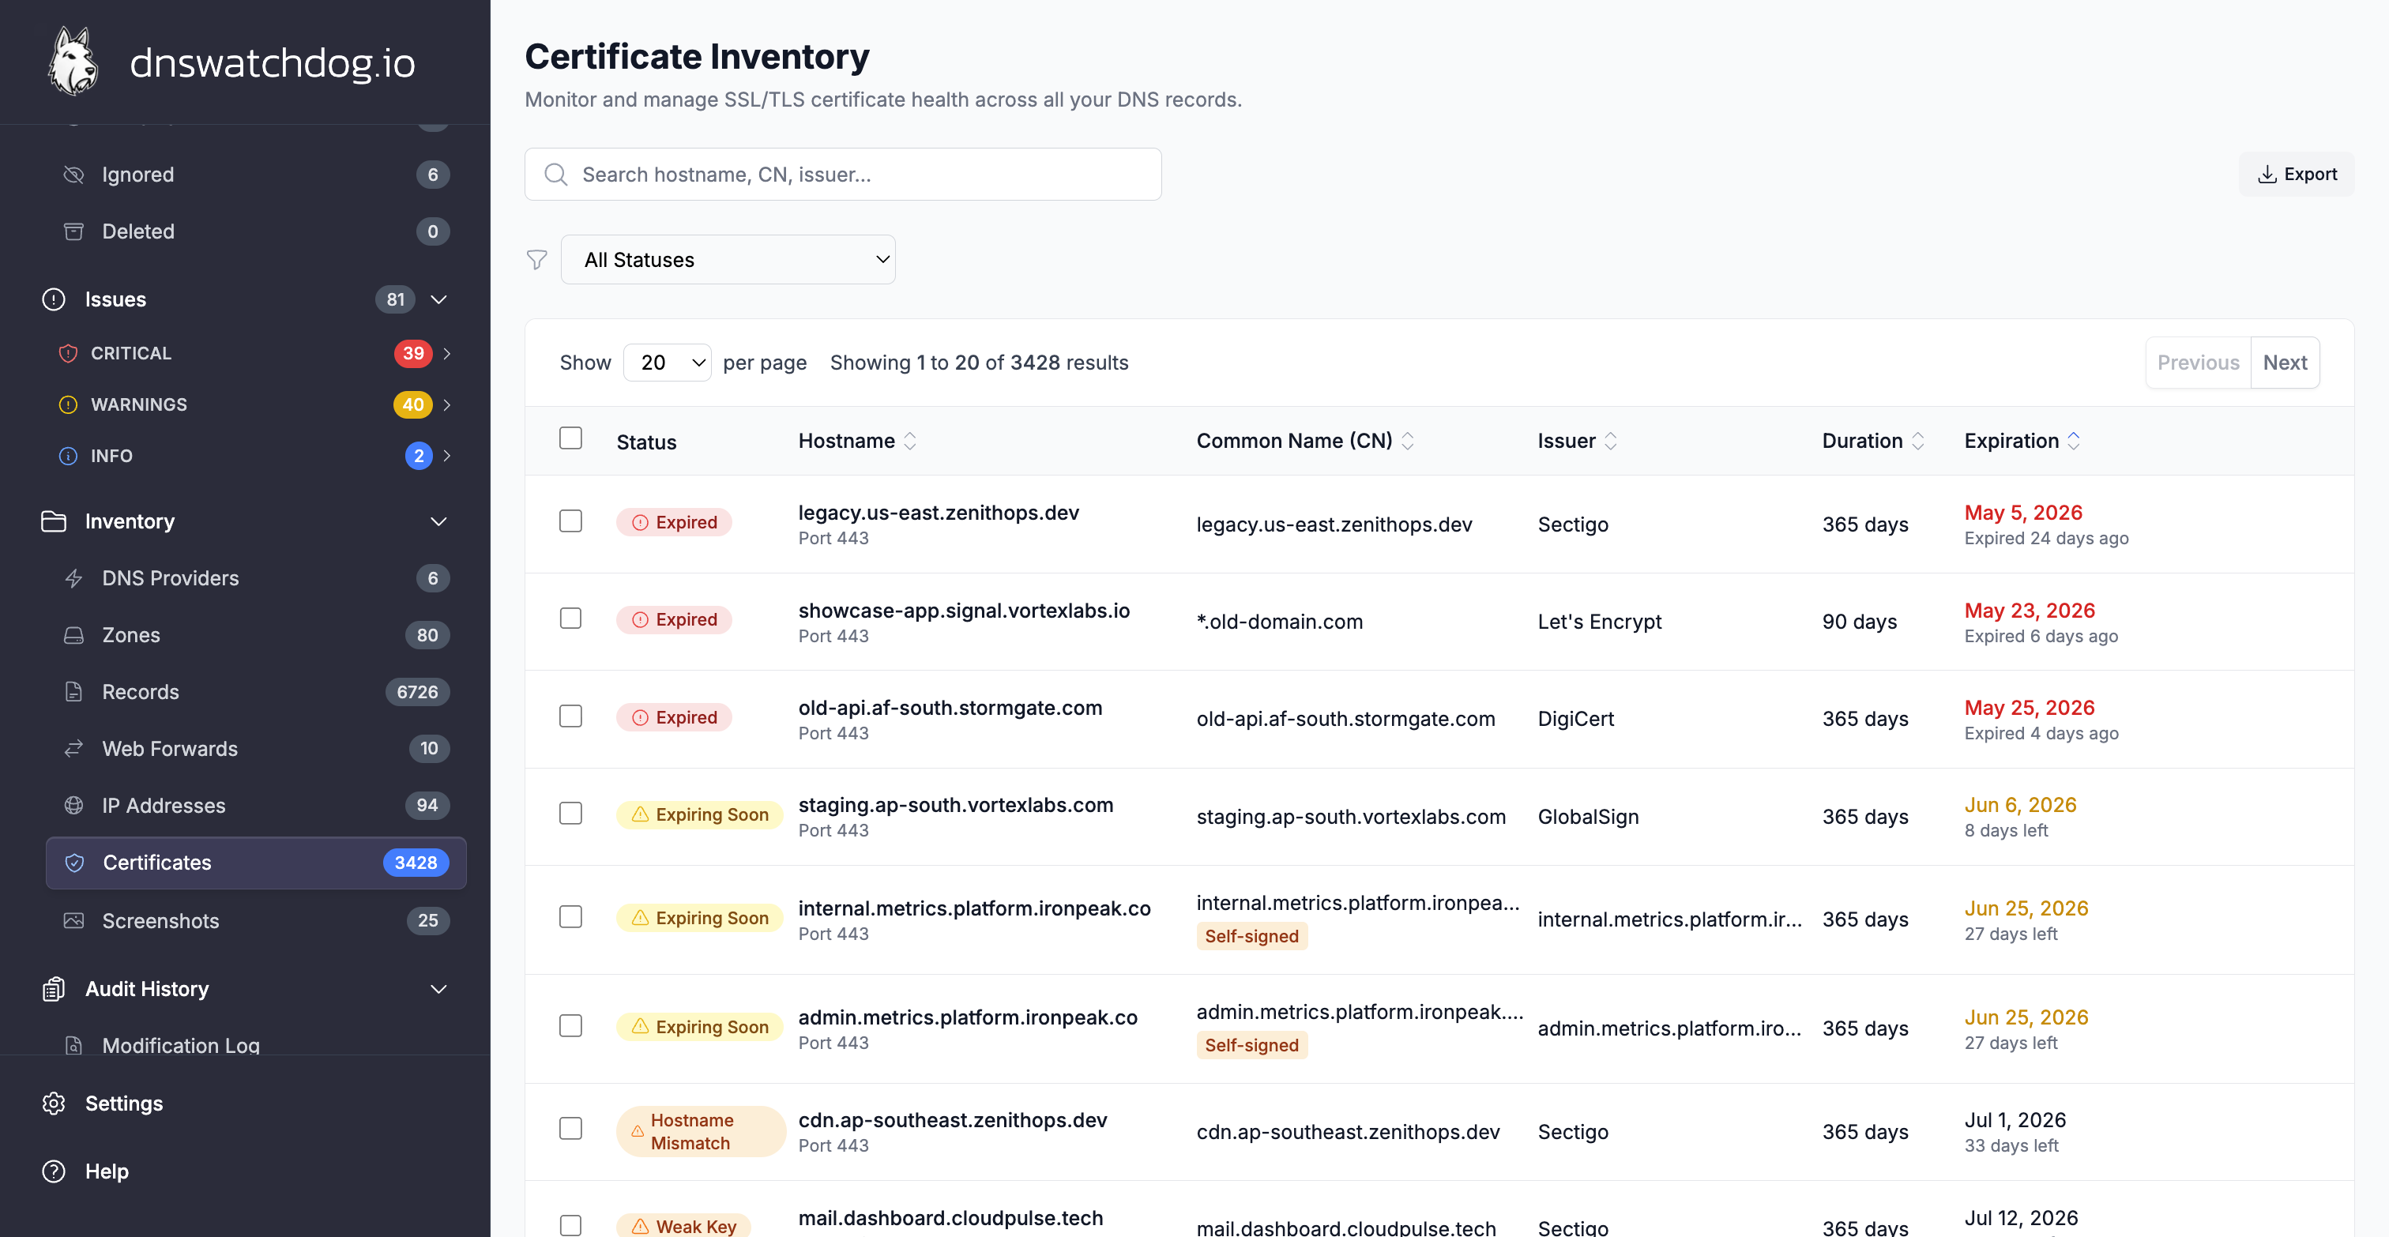
Task: Check the old-api.af-south.stormgate.com row checkbox
Action: click(x=570, y=716)
